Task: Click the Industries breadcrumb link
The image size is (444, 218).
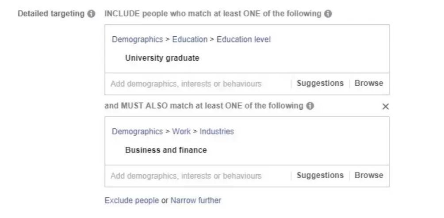Action: click(217, 131)
